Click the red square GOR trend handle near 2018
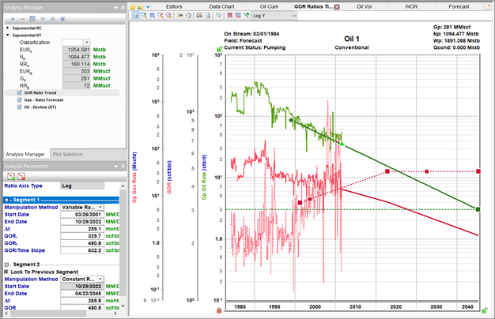 pos(387,171)
